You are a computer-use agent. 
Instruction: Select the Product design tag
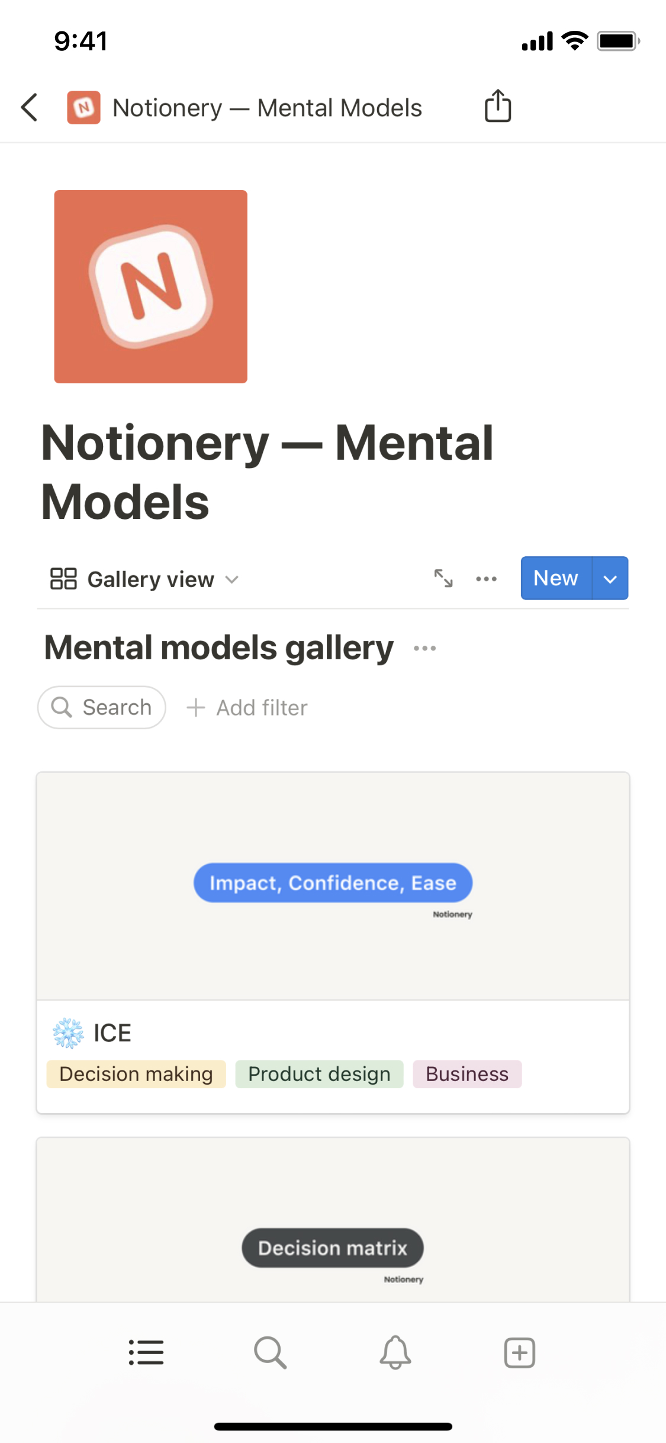pos(319,1074)
